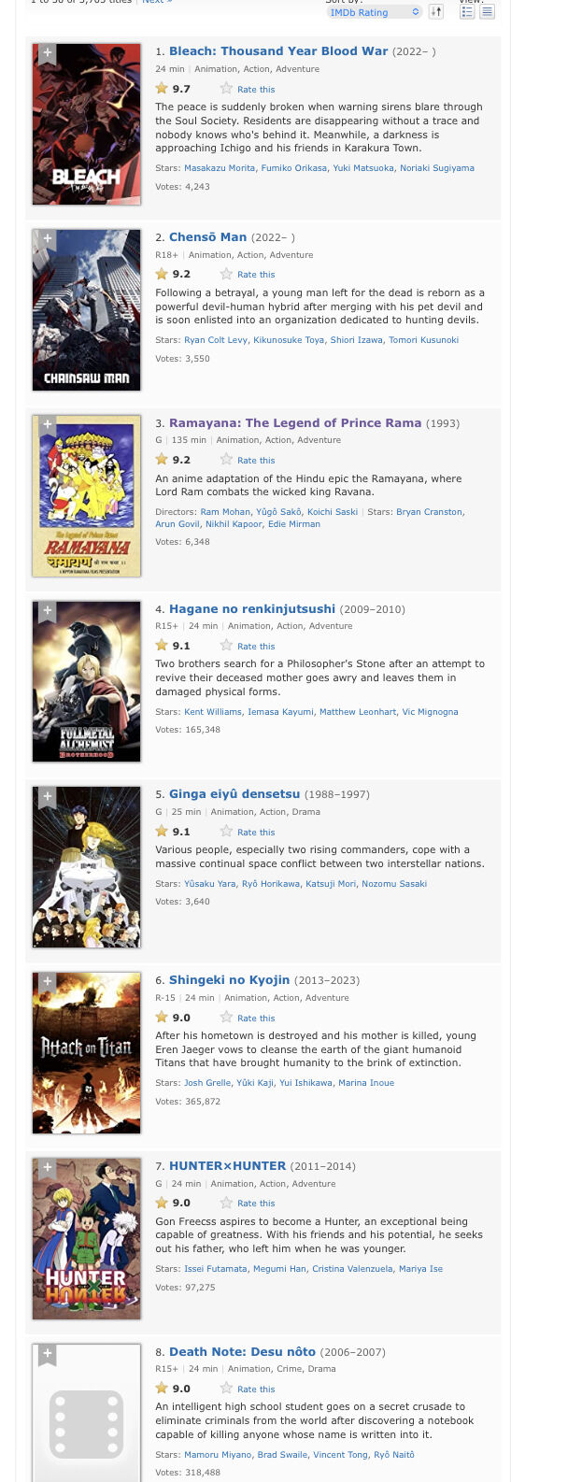The image size is (582, 1482).
Task: Switch to compact list view icon
Action: point(487,12)
